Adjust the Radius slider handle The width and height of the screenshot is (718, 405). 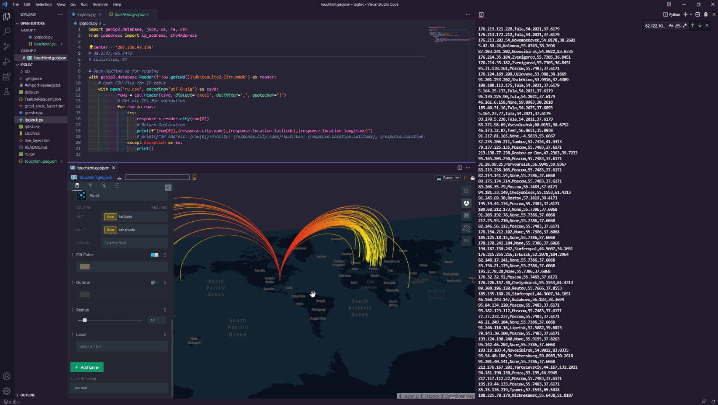[85, 320]
